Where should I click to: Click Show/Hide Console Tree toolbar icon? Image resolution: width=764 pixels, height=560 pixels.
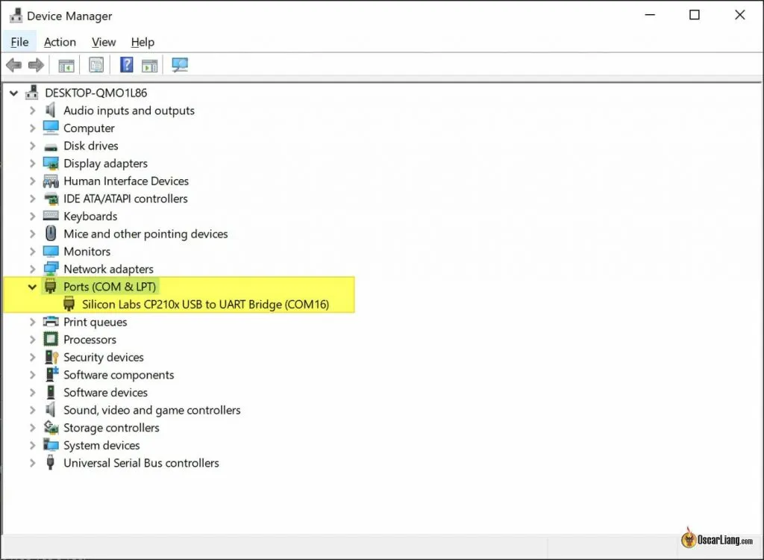66,65
